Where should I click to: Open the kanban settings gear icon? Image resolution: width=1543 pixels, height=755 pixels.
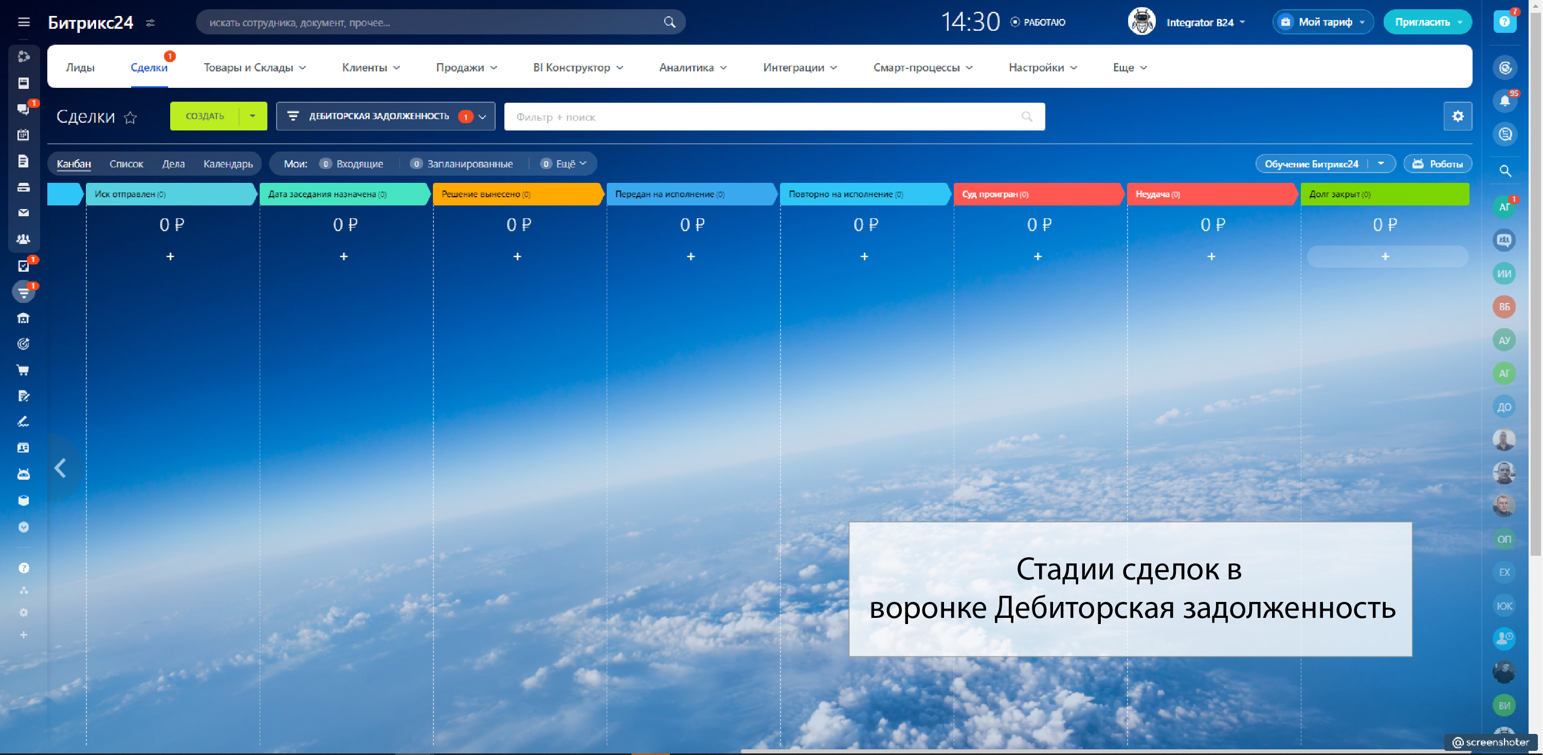pyautogui.click(x=1457, y=116)
